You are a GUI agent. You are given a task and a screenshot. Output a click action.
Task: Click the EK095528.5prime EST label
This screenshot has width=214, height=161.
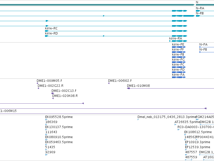click(x=59, y=117)
